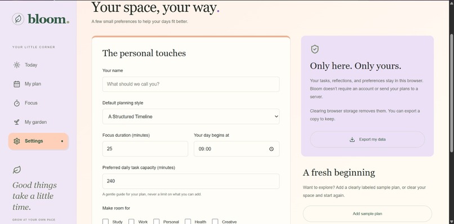Click the Your day begins at time field
454x224 pixels.
coord(237,149)
